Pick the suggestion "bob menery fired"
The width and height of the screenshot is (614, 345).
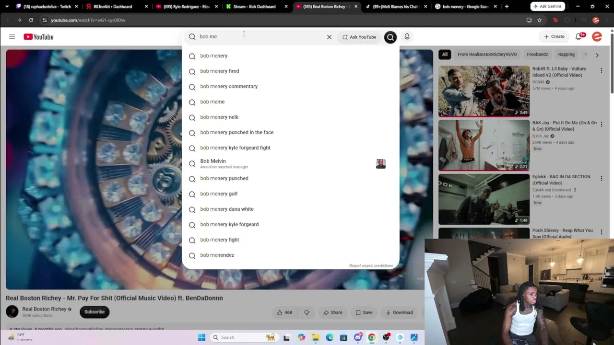click(x=290, y=71)
